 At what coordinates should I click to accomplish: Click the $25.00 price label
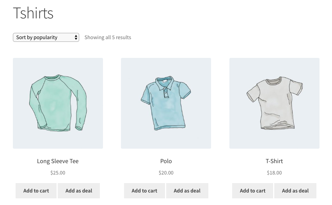(x=58, y=173)
